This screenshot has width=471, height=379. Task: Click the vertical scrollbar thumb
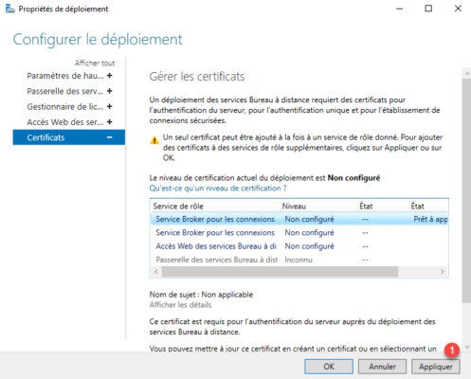point(467,191)
